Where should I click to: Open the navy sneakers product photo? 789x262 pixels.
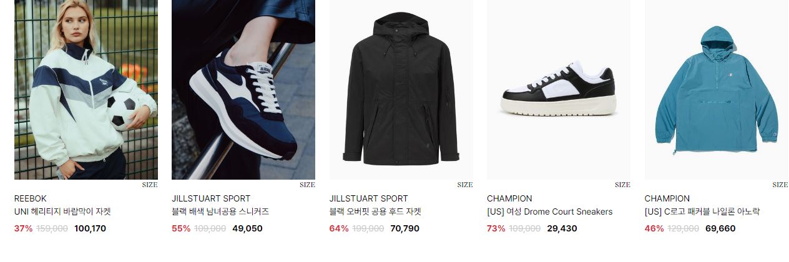[x=243, y=90]
